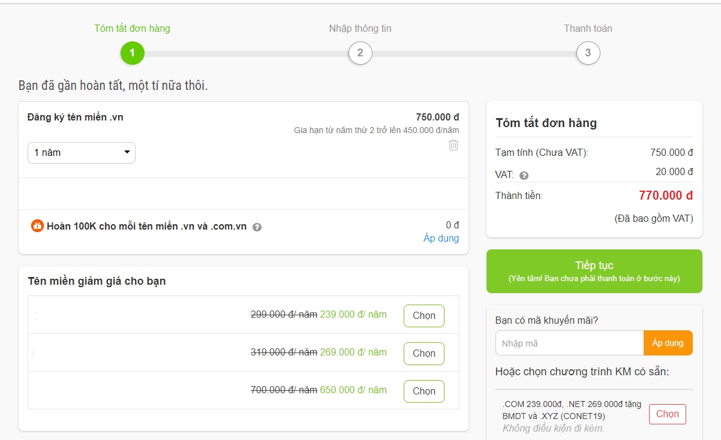Click the Đăng ký tên miền .vn title
Viewport: 721px width, 440px height.
pos(76,117)
